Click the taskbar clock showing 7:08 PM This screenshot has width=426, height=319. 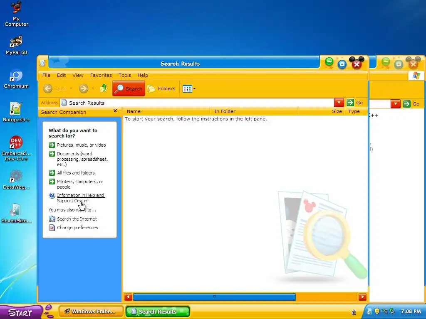(411, 312)
